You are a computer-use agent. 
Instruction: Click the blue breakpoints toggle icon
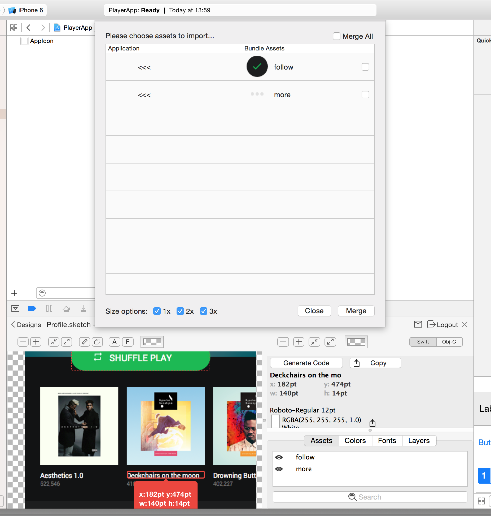coord(32,308)
